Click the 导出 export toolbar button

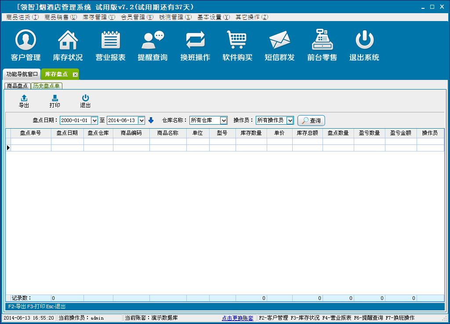point(24,101)
